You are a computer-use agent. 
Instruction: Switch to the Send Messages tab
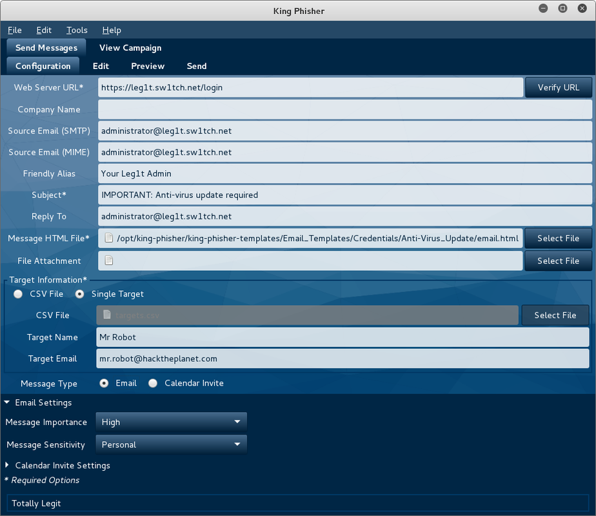(46, 48)
